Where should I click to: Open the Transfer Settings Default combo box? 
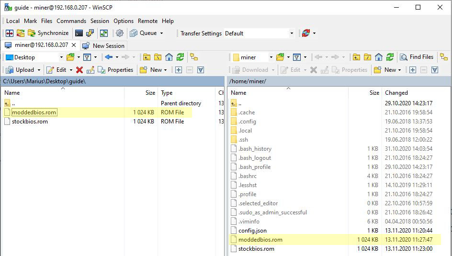(259, 33)
